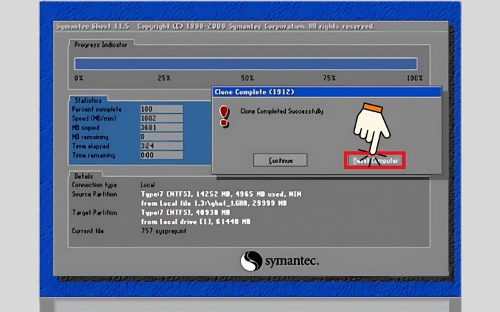Click the Connection type label

click(94, 185)
